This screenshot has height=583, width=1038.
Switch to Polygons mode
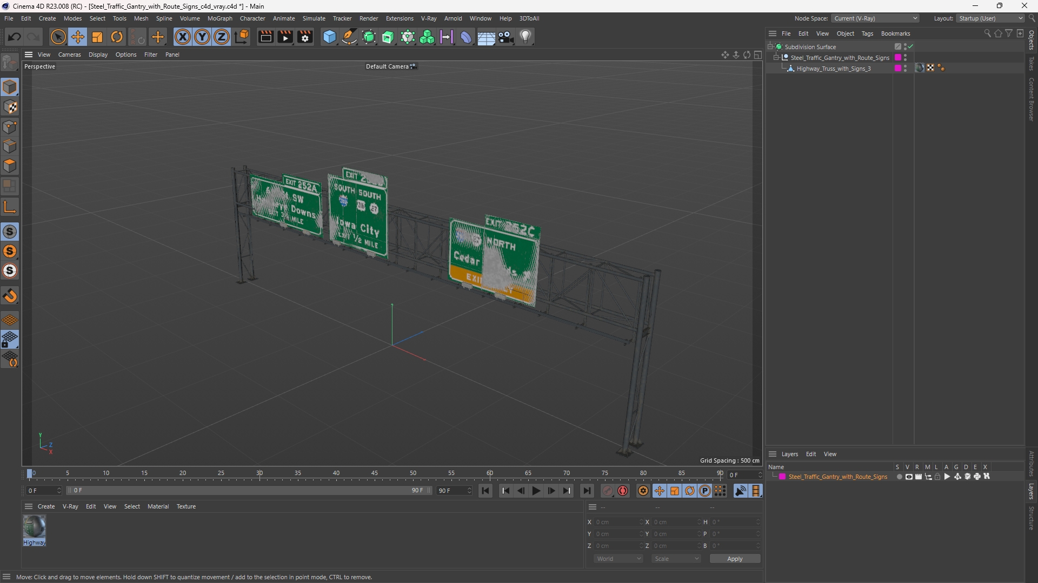pos(10,166)
